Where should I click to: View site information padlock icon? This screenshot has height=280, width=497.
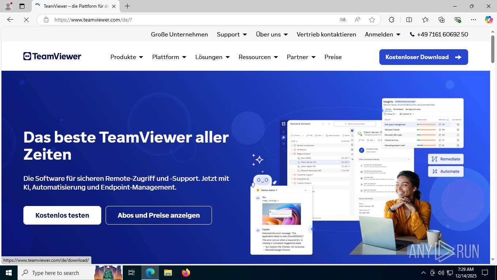click(x=46, y=20)
